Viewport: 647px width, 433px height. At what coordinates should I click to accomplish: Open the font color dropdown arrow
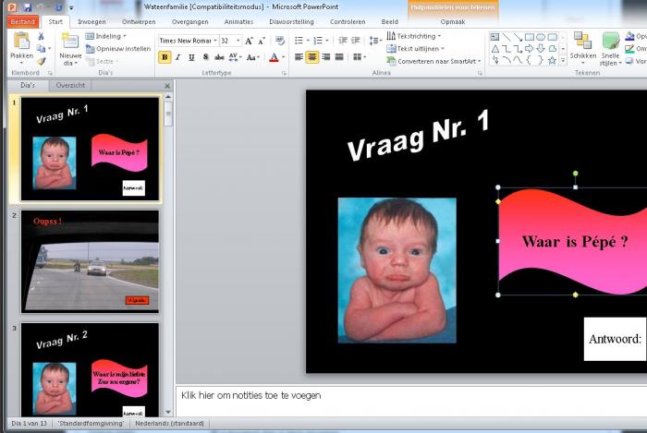(x=283, y=57)
